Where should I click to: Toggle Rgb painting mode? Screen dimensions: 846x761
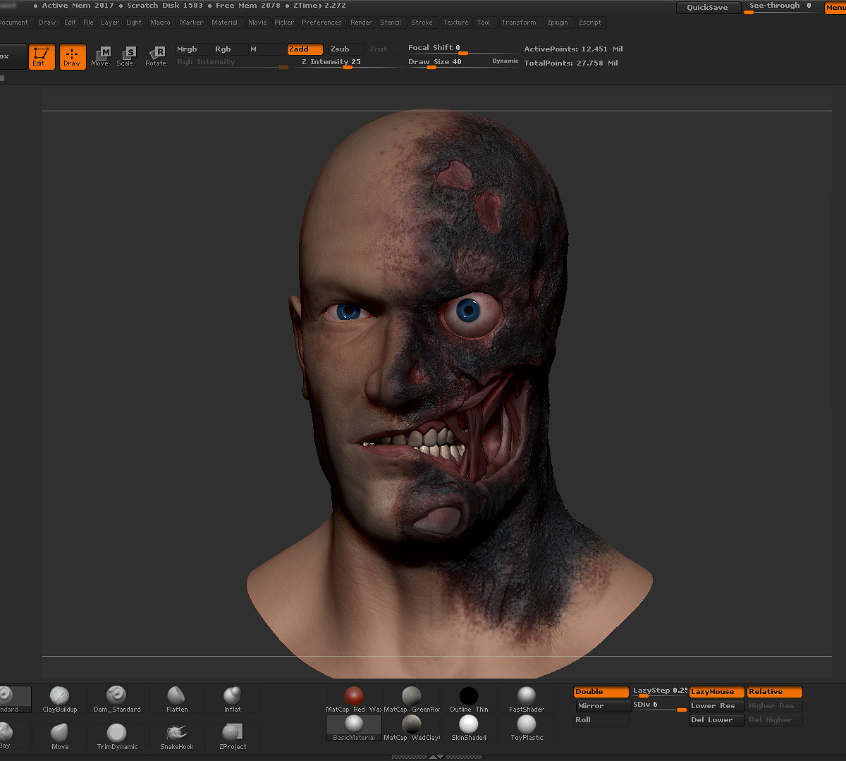pyautogui.click(x=230, y=49)
